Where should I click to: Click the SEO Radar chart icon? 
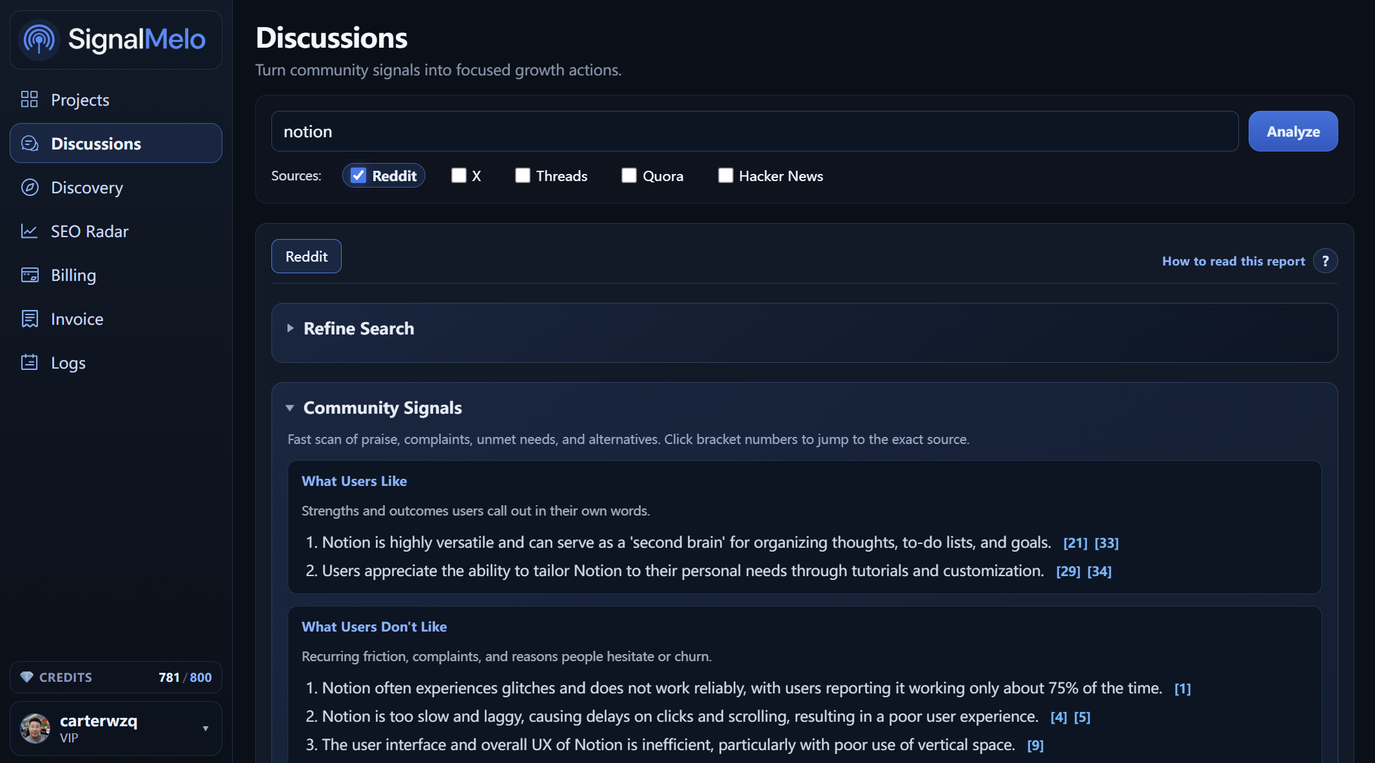tap(30, 231)
